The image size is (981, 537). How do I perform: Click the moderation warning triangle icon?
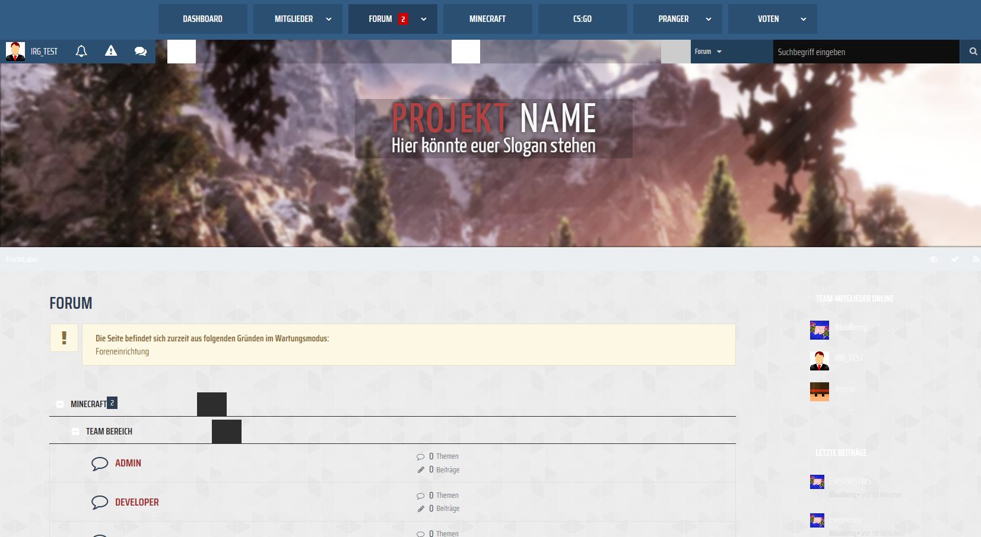pos(111,52)
